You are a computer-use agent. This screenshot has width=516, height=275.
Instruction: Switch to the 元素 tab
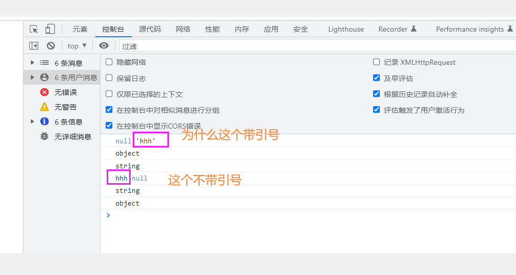80,29
